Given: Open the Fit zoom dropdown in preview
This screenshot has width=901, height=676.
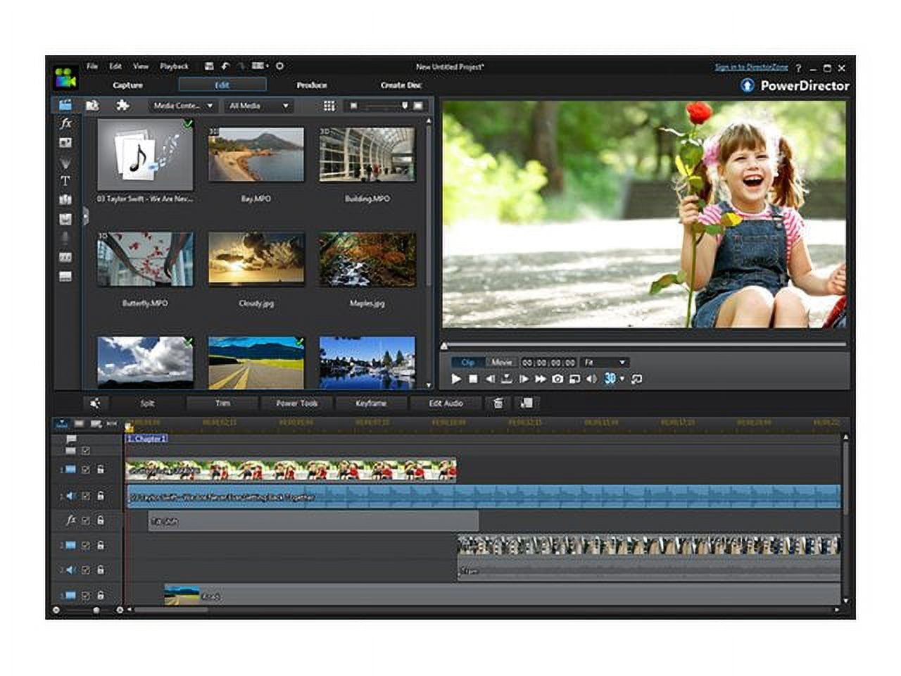Looking at the screenshot, I should click(x=604, y=363).
